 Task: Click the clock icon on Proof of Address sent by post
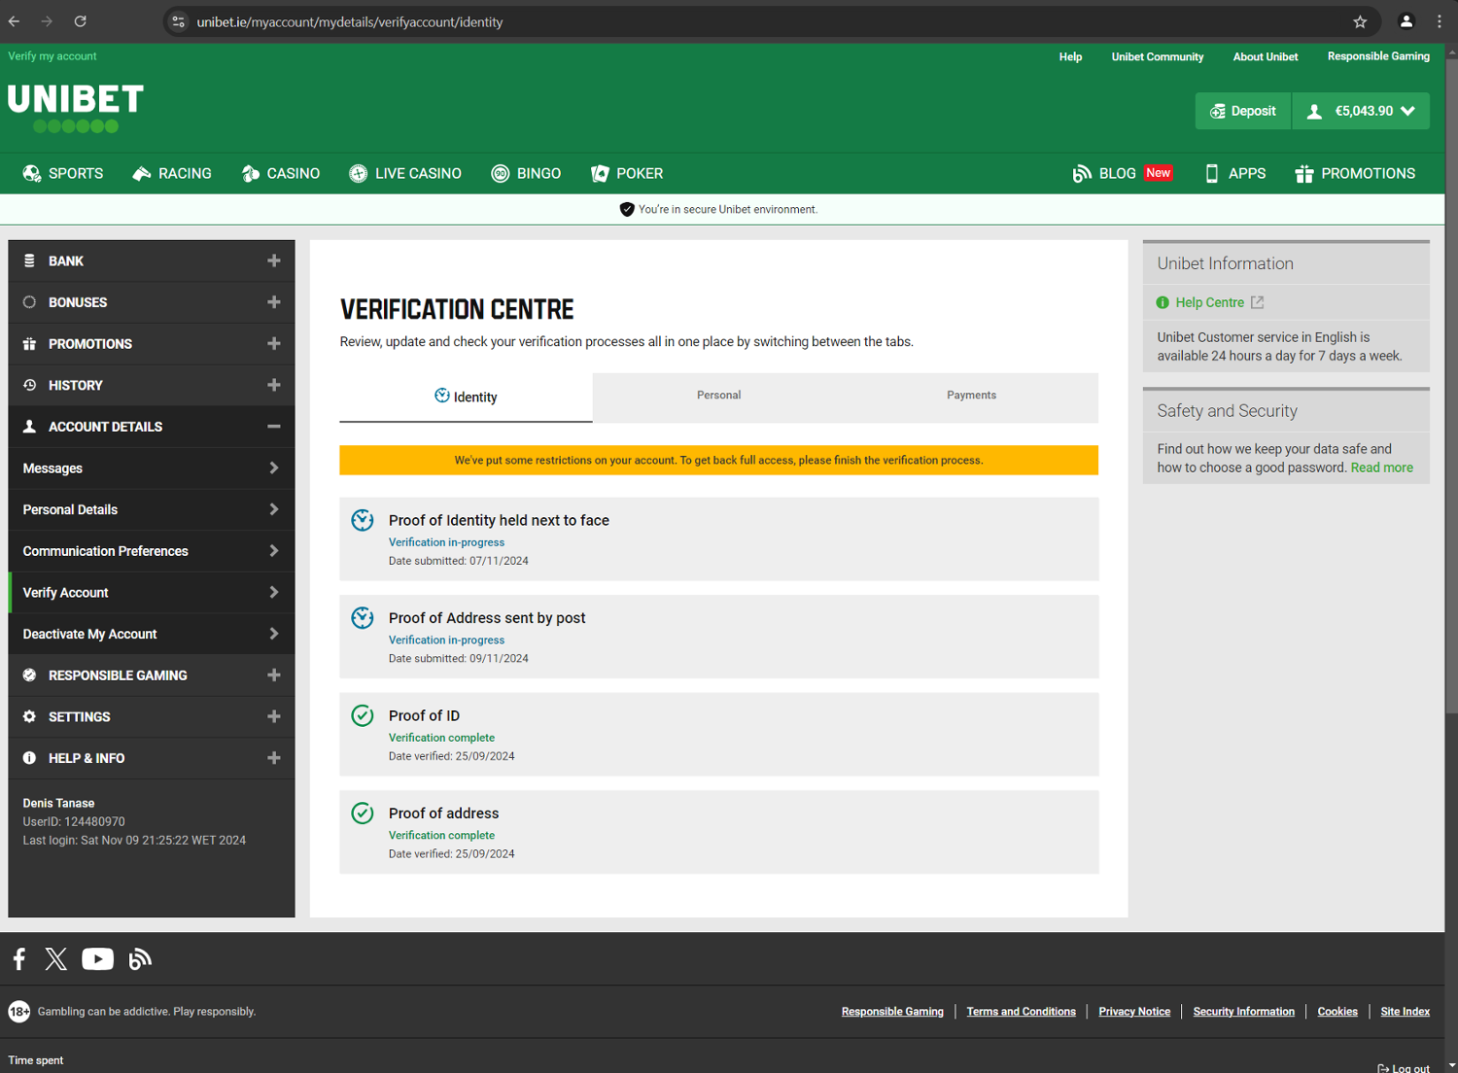tap(363, 618)
